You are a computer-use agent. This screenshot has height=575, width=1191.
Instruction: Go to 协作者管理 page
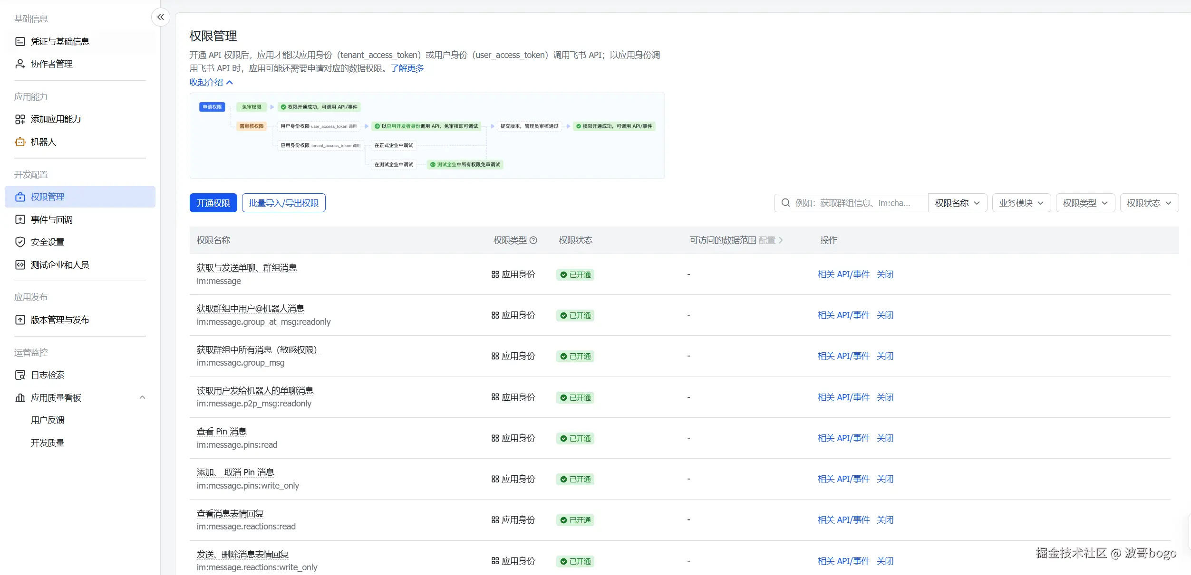pyautogui.click(x=80, y=64)
